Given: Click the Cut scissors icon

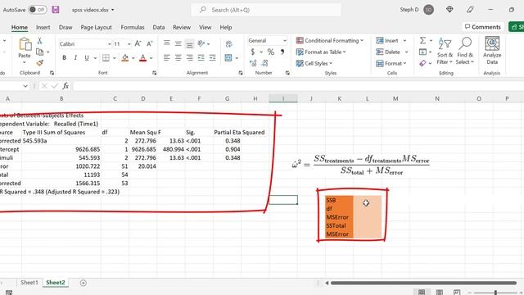Looking at the screenshot, I should pos(40,41).
